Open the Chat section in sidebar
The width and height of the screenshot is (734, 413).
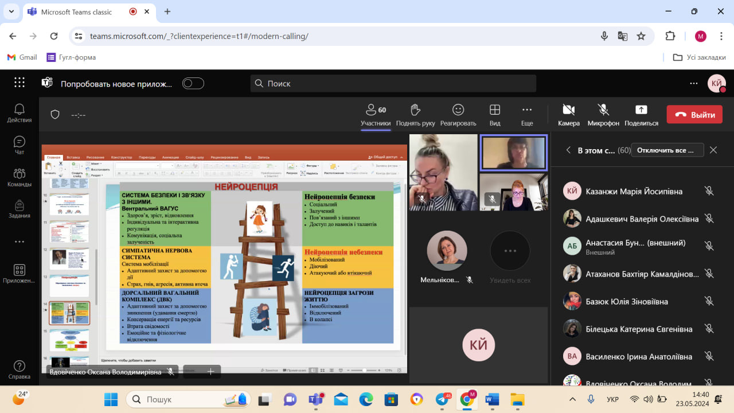(19, 145)
